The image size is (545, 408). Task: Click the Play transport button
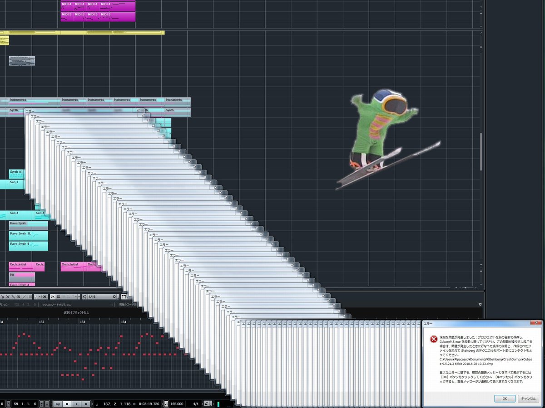click(x=76, y=404)
